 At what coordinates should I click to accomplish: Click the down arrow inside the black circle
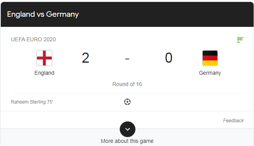pyautogui.click(x=128, y=129)
